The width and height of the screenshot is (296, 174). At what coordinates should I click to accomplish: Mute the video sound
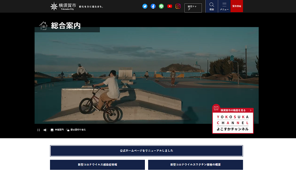(45, 130)
